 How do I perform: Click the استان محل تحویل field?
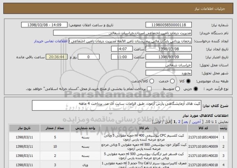click(169, 65)
